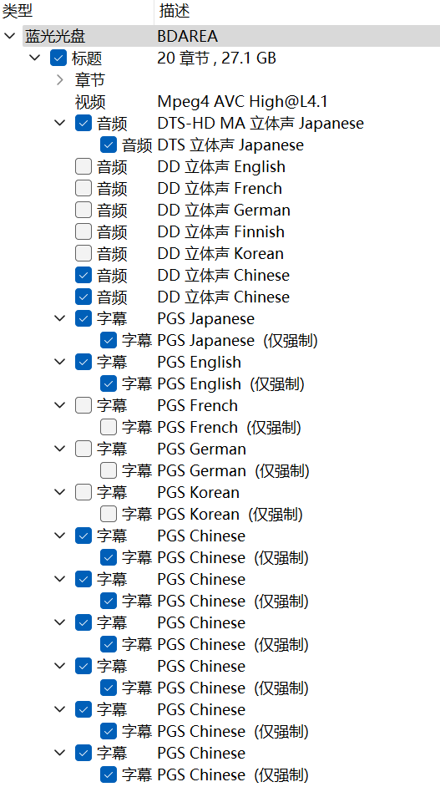440x787 pixels.
Task: Uncheck the DTS 立体声 Japanese core audio
Action: (x=109, y=145)
